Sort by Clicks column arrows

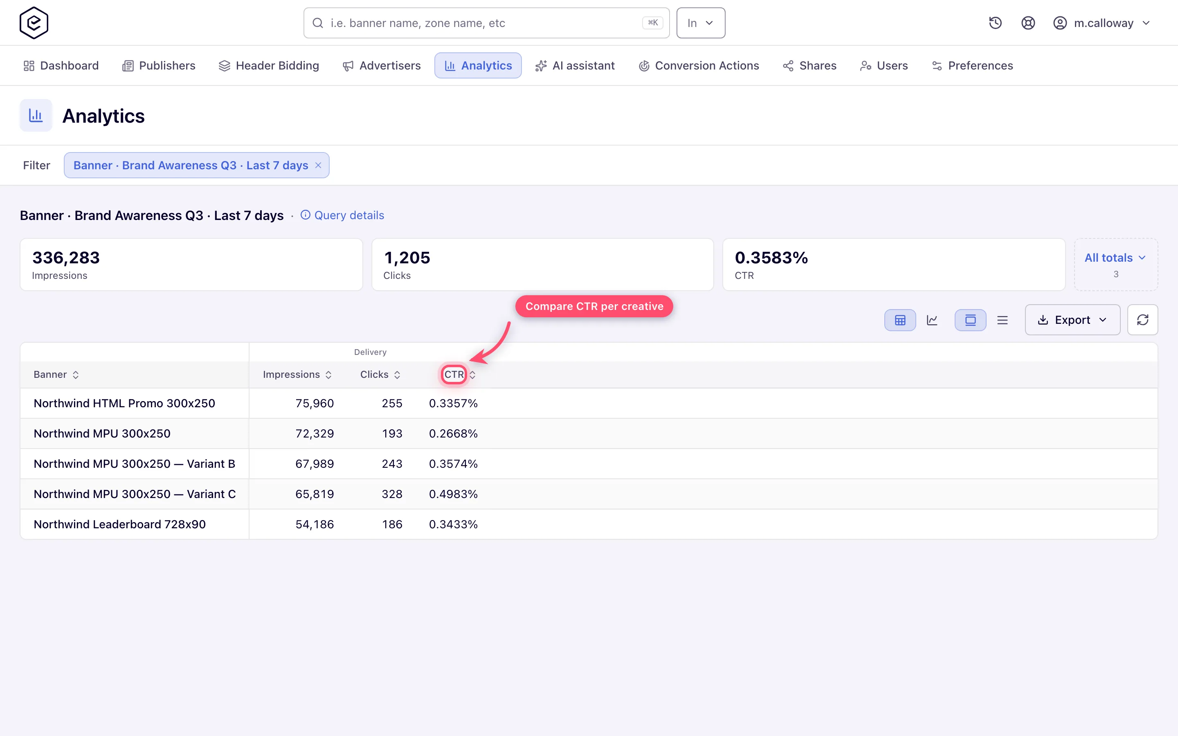[x=397, y=375]
